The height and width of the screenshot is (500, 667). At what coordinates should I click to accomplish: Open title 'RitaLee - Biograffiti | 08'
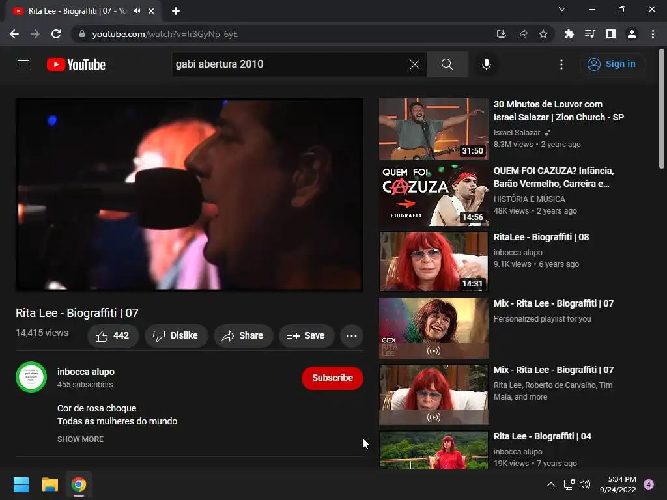541,237
